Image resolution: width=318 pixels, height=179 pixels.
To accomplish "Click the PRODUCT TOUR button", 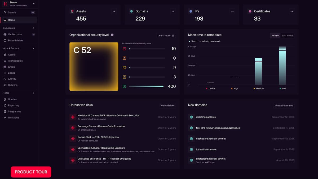I will click(31, 172).
